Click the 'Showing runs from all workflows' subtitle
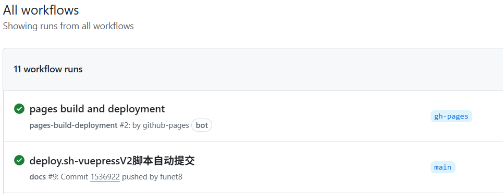503x194 pixels. tap(68, 26)
